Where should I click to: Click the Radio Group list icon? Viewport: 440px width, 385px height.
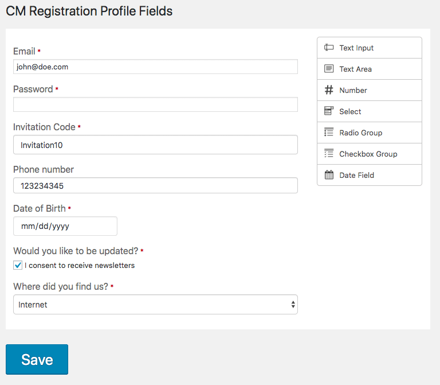click(329, 132)
